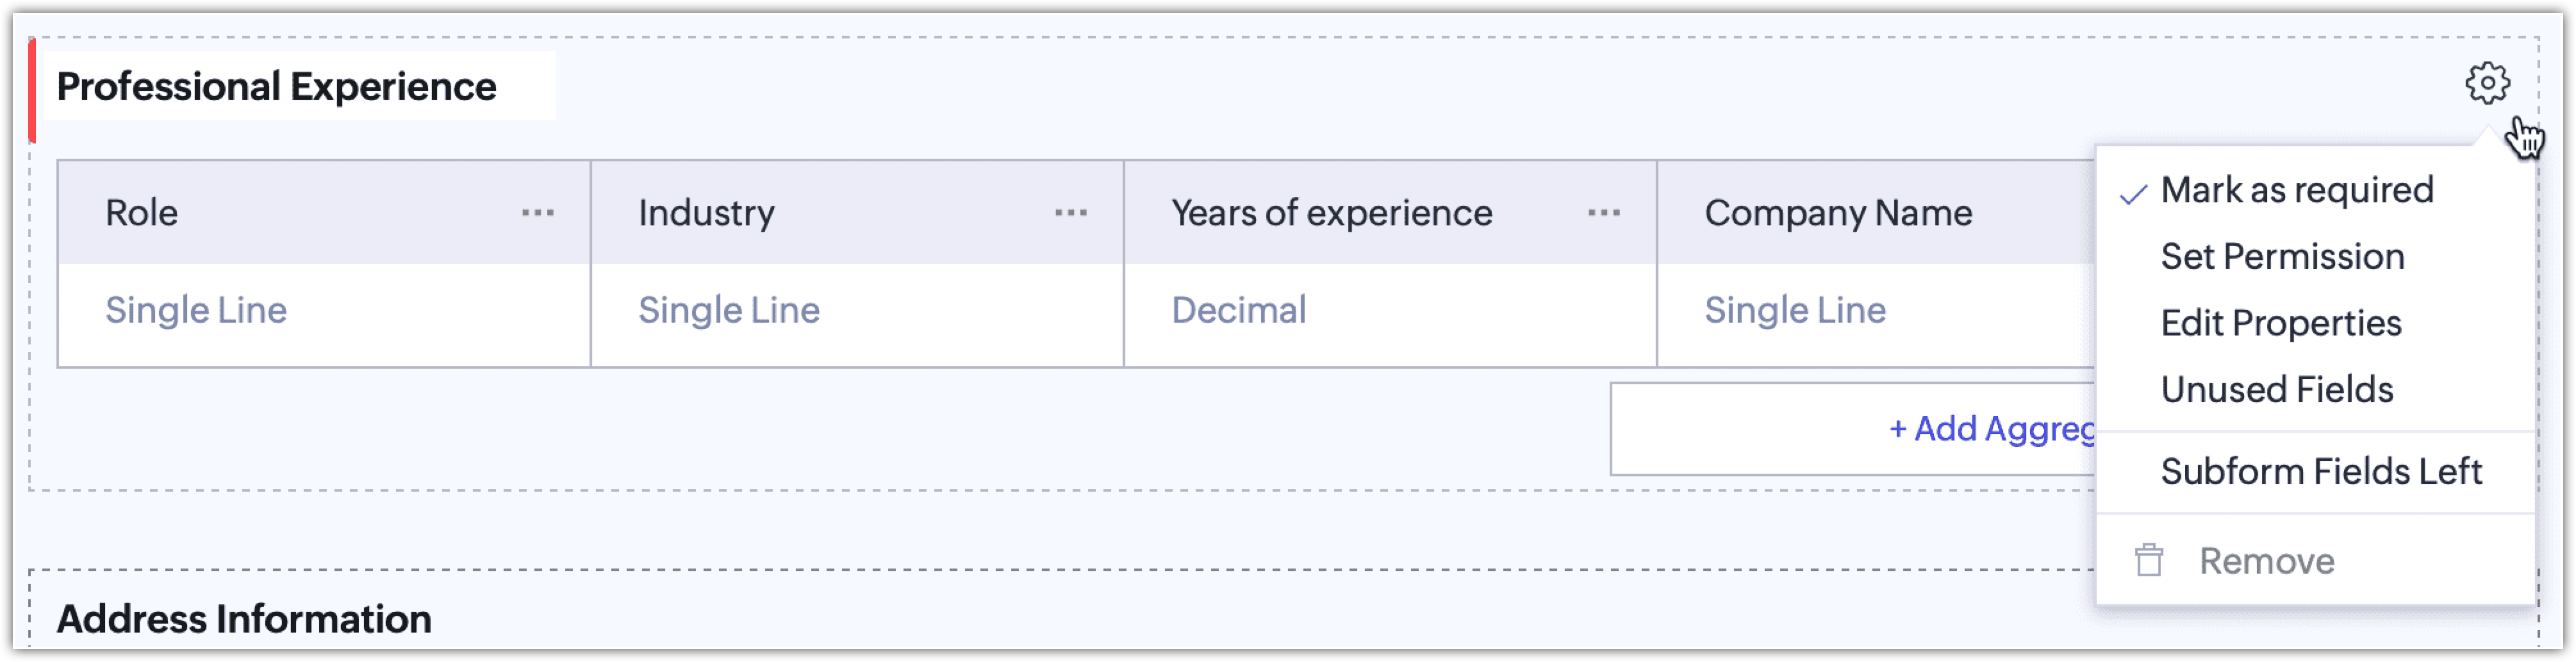Choose Edit Properties menu entry
The width and height of the screenshot is (2576, 662).
click(x=2280, y=323)
